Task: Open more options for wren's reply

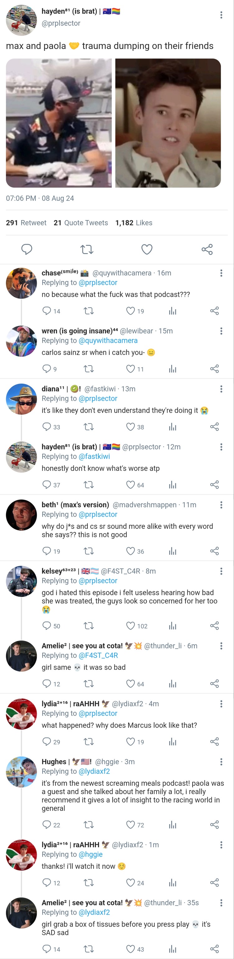Action: click(x=221, y=331)
